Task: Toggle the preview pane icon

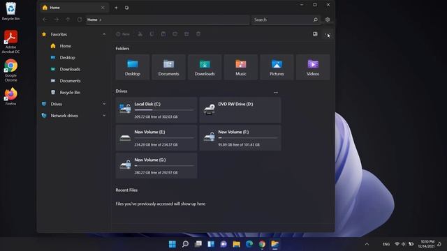Action: click(315, 34)
